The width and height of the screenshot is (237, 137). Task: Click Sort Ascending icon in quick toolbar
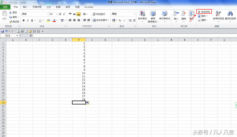pyautogui.click(x=34, y=31)
